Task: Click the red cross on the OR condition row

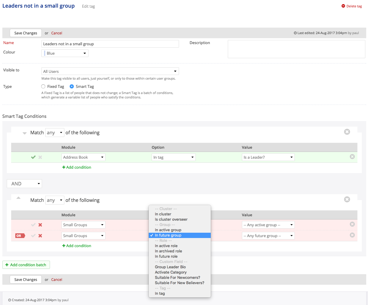Action: click(x=40, y=236)
